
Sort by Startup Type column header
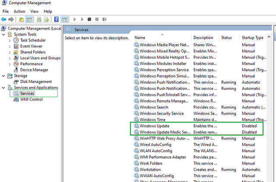(x=253, y=38)
